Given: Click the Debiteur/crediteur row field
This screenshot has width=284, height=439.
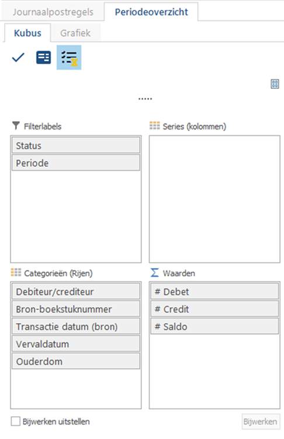Looking at the screenshot, I should coord(76,291).
